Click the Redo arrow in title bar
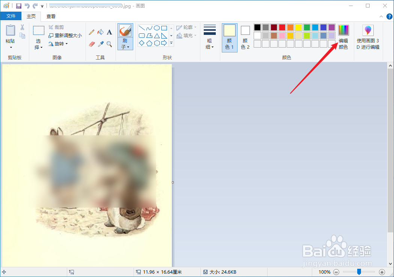This screenshot has width=394, height=277. (x=35, y=6)
